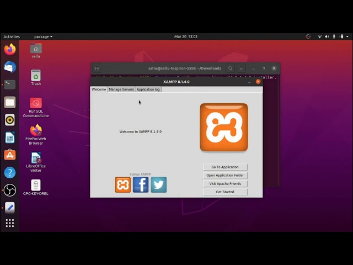Viewport: 353px width, 265px height.
Task: Open LibreOffice Writer from the dock
Action: (x=10, y=137)
